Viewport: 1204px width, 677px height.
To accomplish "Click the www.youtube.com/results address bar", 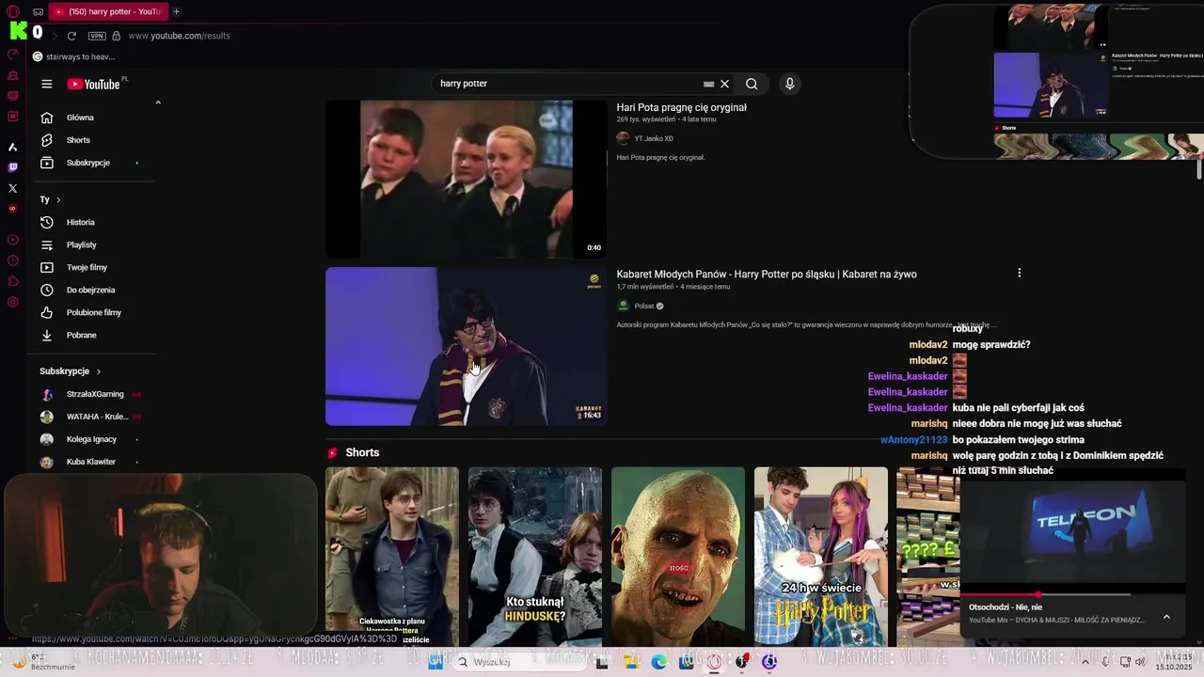I will pos(179,36).
